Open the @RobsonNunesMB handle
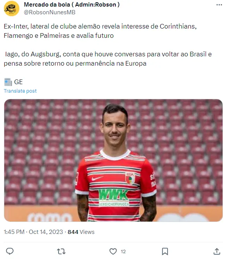 (50, 12)
